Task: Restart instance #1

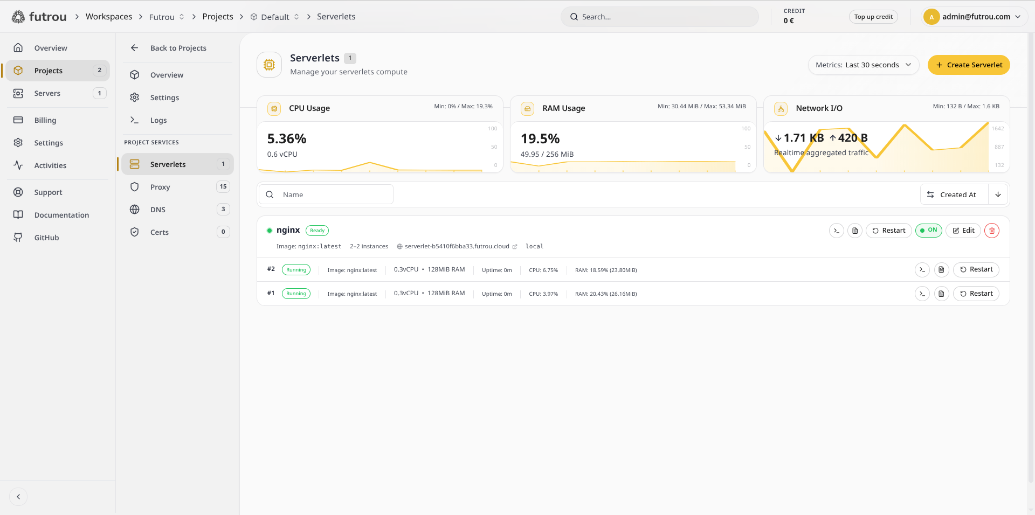Action: point(976,294)
